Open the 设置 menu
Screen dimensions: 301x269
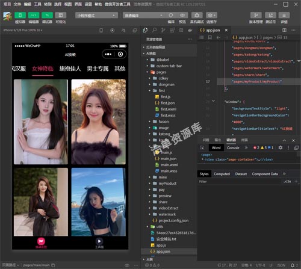(88, 4)
